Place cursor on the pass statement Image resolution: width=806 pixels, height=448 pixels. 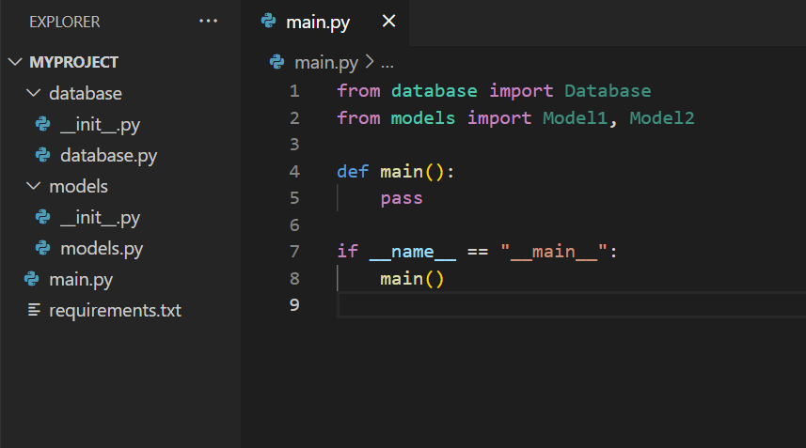tap(402, 198)
